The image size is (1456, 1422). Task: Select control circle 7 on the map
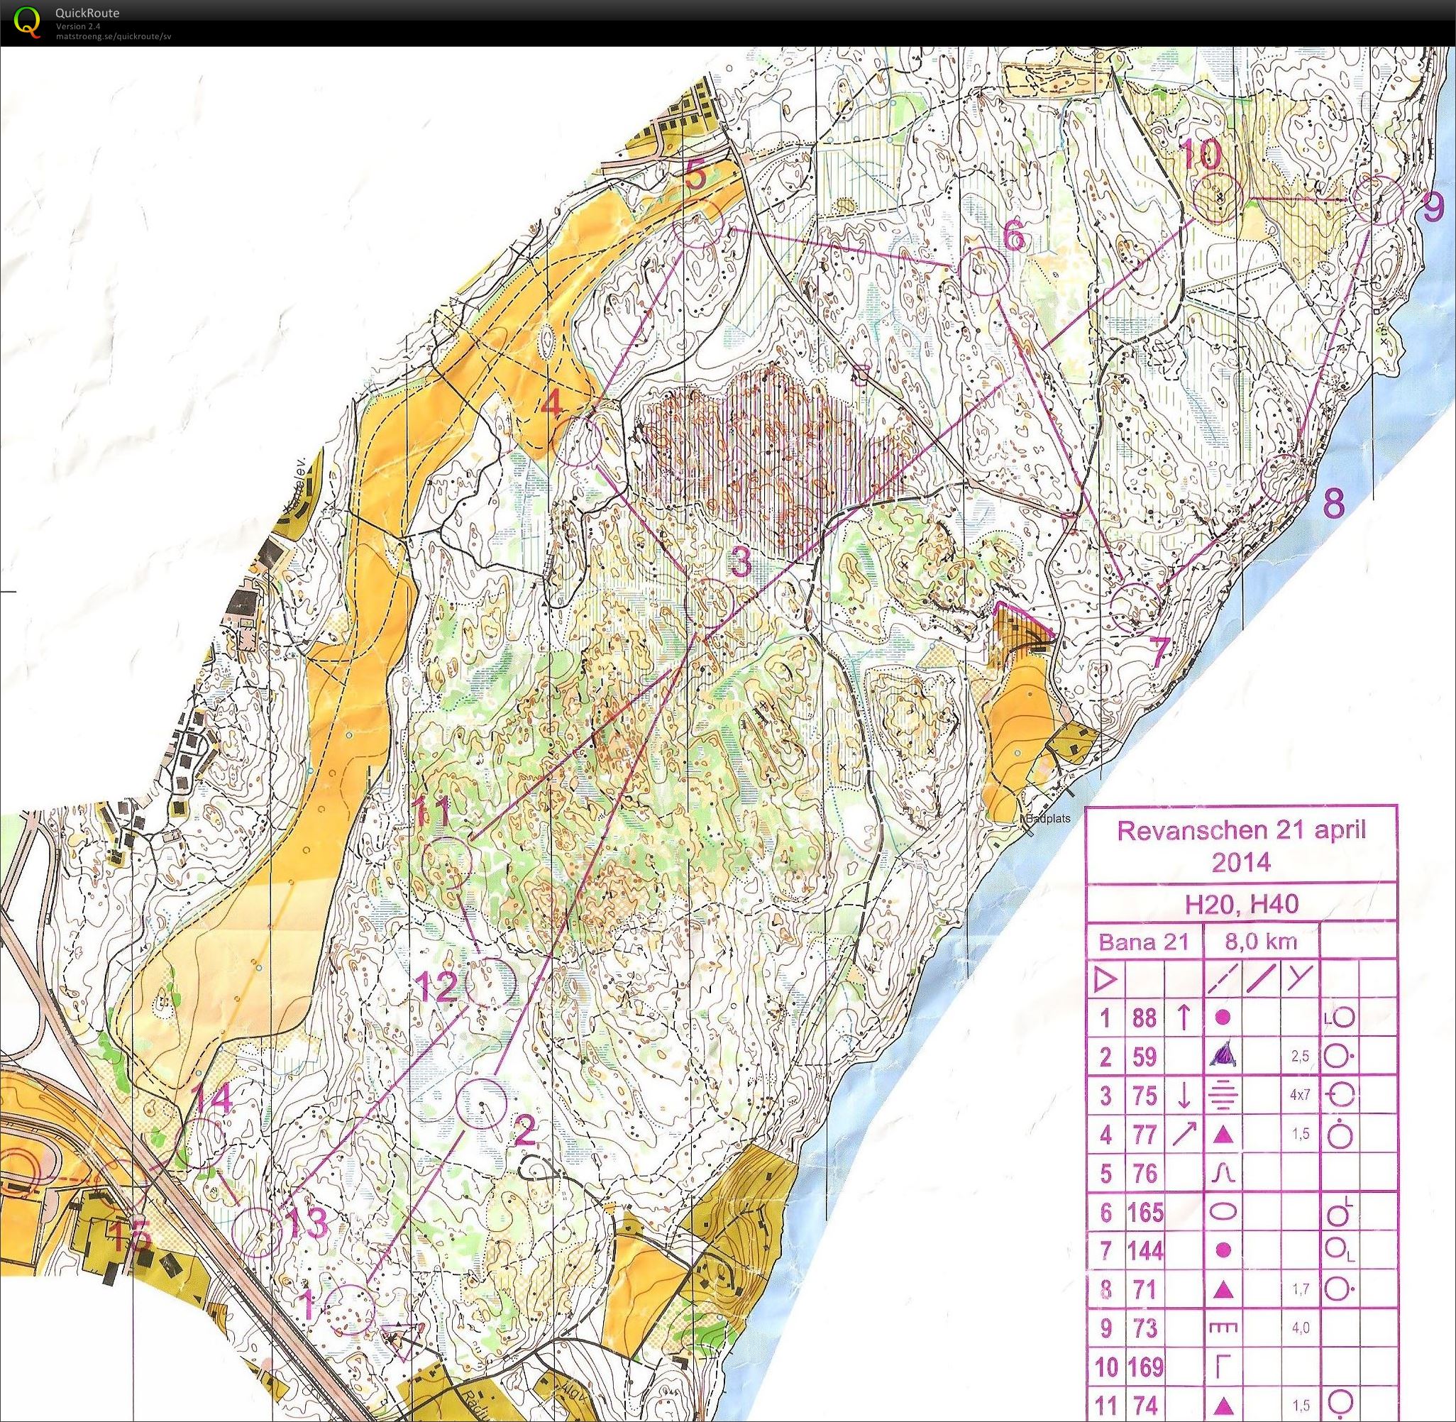point(1137,608)
